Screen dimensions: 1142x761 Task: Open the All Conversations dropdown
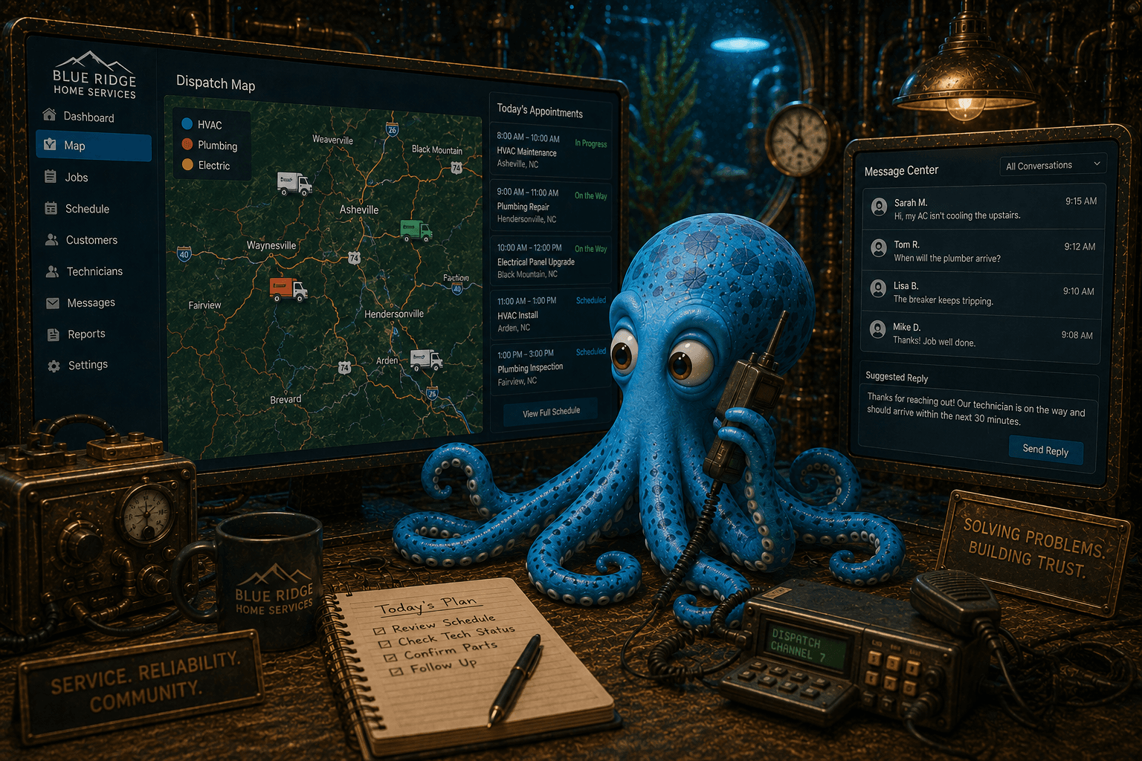(1053, 165)
